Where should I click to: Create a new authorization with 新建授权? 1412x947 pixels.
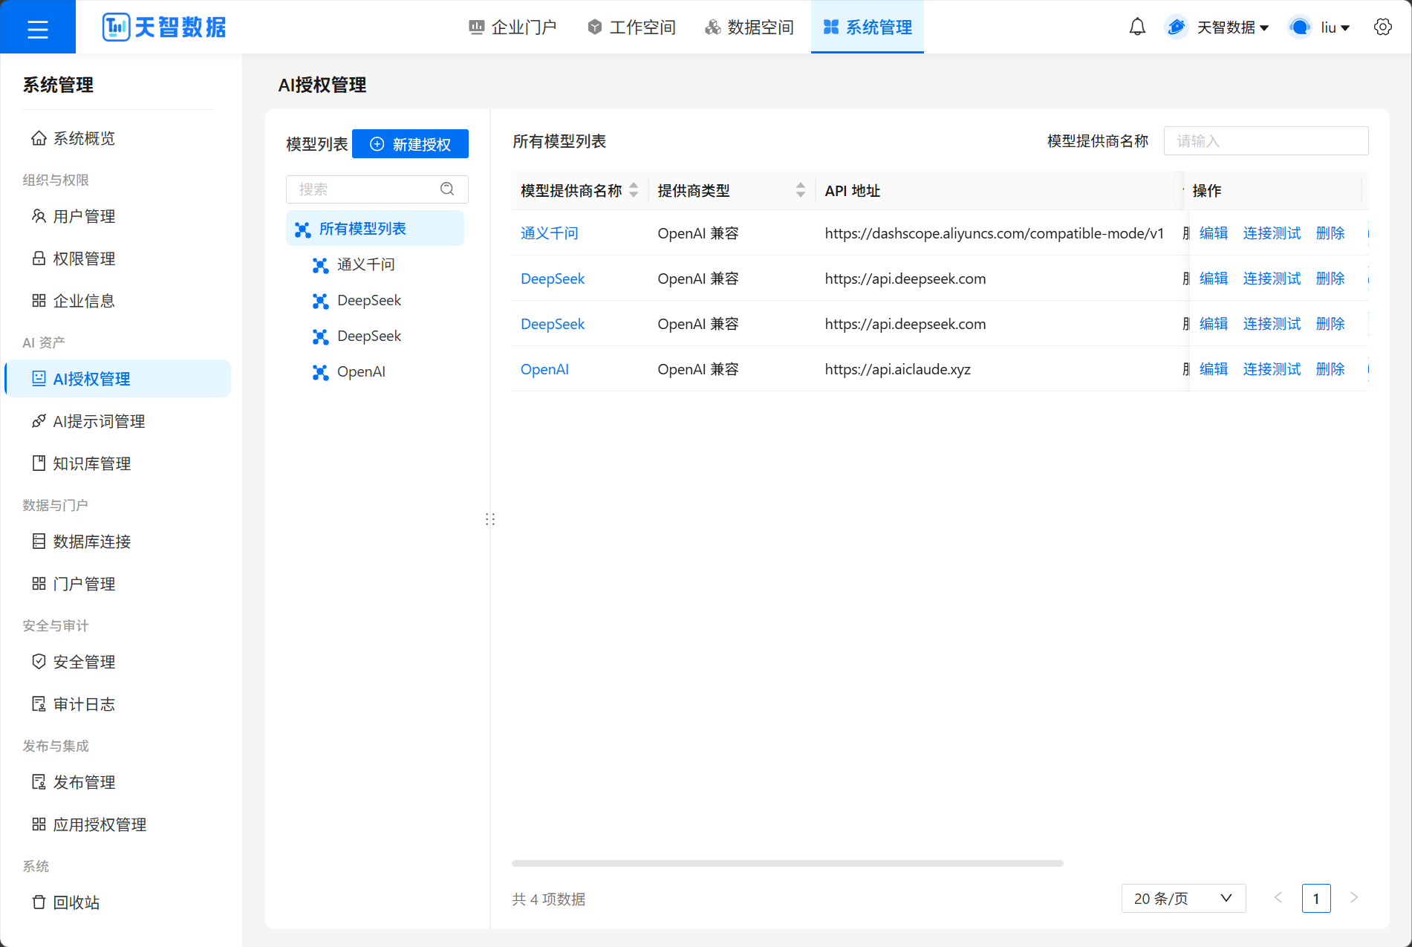(410, 144)
